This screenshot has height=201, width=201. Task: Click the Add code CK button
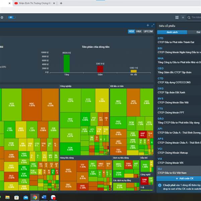click(x=179, y=179)
